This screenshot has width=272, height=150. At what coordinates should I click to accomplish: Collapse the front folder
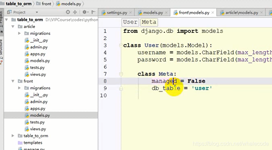13,81
